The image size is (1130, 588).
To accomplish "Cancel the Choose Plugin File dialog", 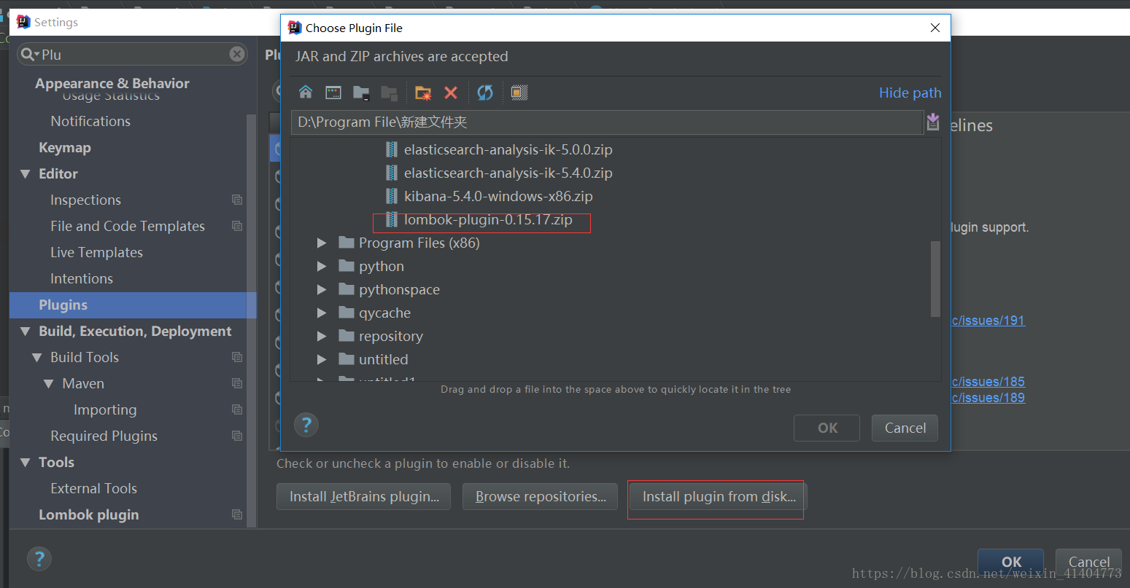I will click(905, 428).
